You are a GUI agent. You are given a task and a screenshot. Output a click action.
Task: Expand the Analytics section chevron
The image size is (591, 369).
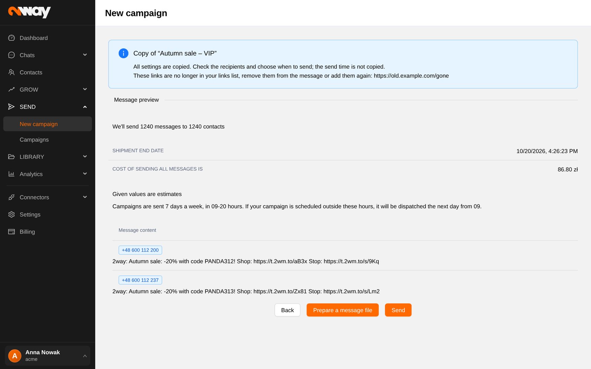point(85,174)
